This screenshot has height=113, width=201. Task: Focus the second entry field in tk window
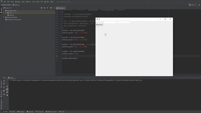coord(123,22)
